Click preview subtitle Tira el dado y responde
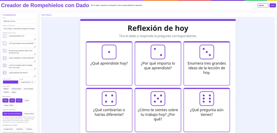Screen dimensions: 277x133 click(158, 36)
